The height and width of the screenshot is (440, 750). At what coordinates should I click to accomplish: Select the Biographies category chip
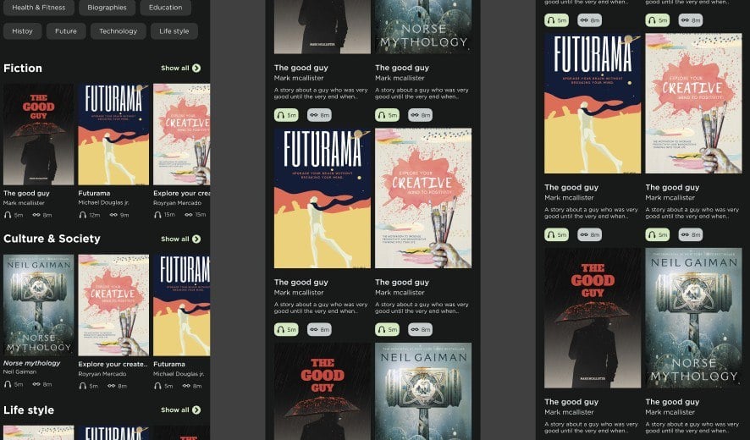click(108, 7)
